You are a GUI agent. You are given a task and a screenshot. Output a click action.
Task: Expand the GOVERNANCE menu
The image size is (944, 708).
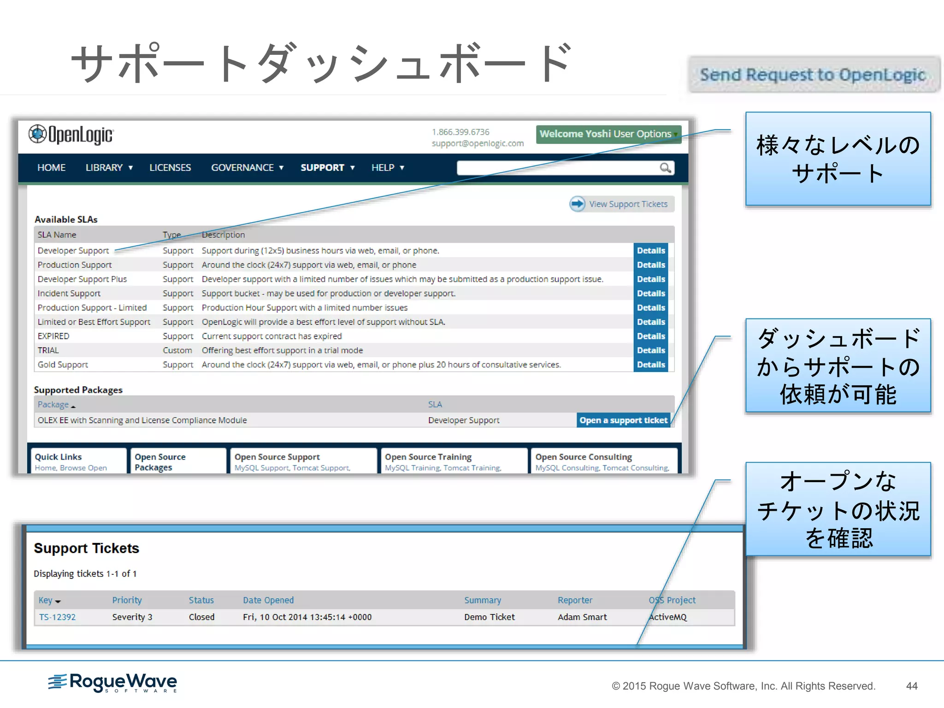247,168
